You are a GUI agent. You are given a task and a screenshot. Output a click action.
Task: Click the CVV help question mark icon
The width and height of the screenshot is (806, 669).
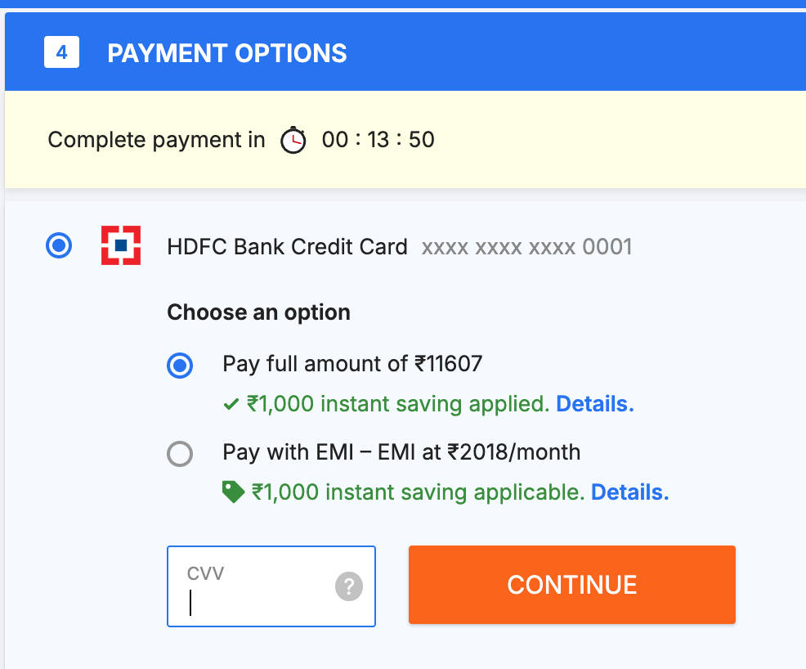coord(349,586)
